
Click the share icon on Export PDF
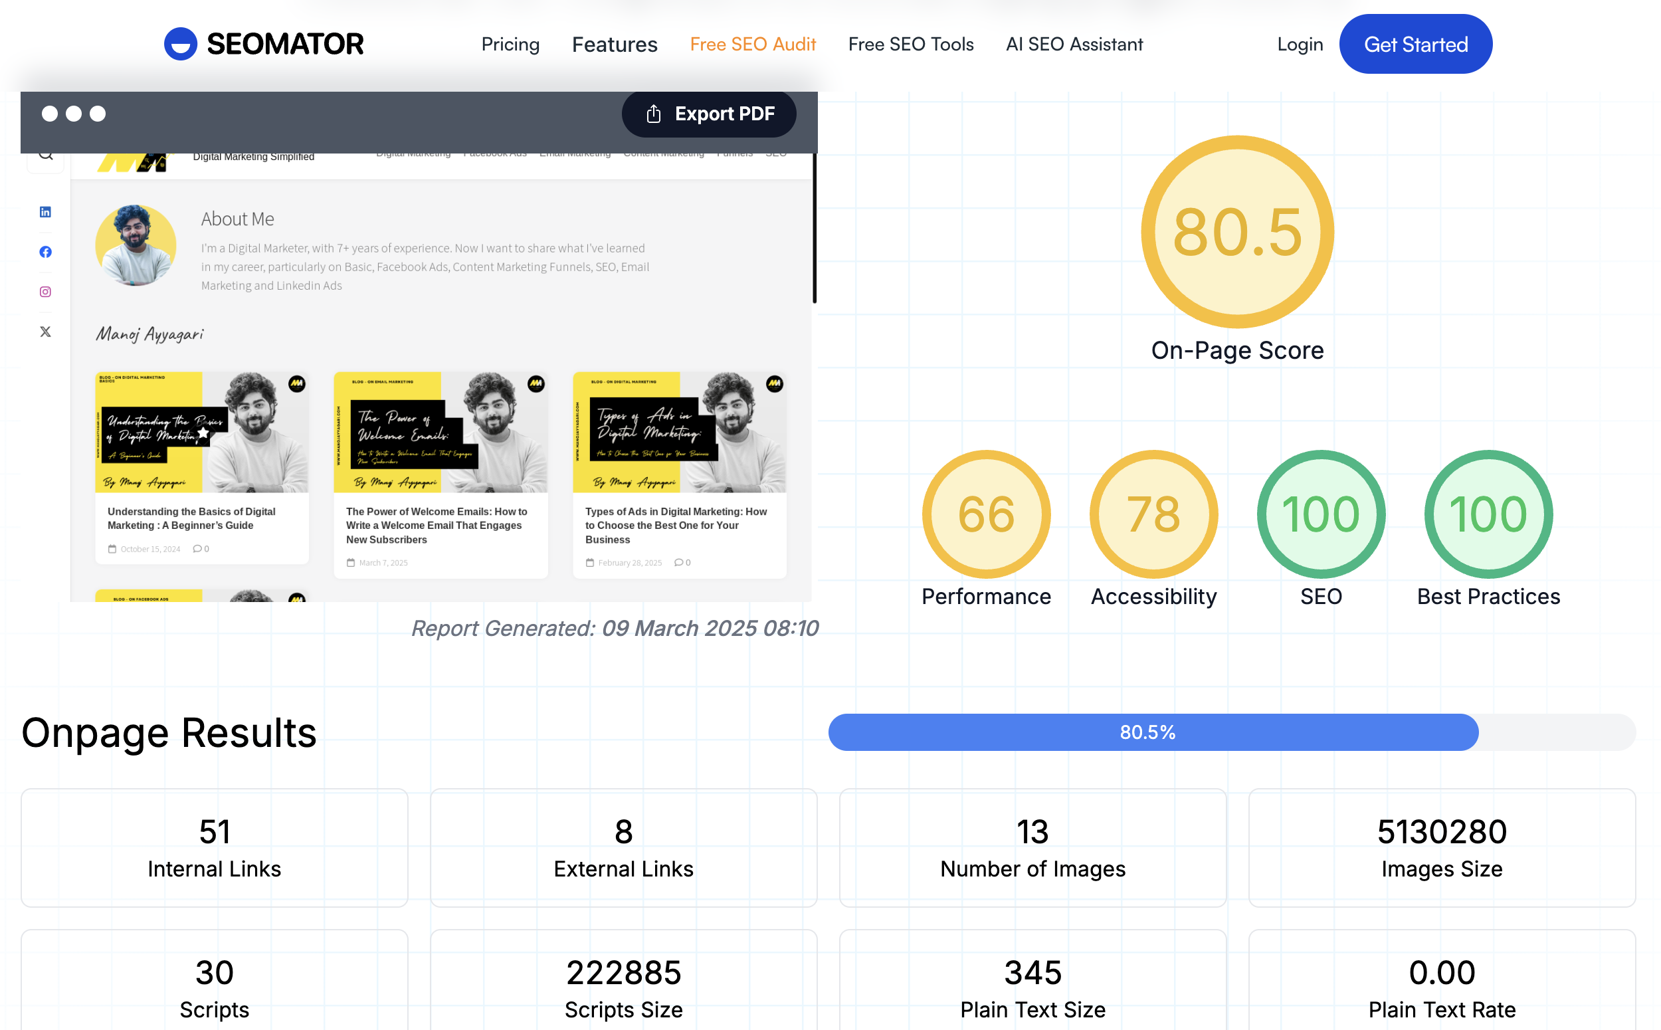point(653,114)
